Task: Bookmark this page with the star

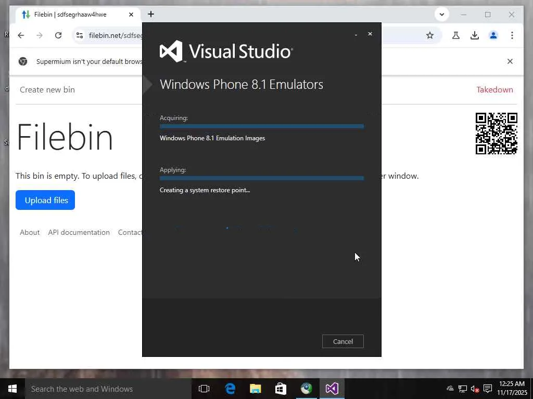Action: coord(430,35)
